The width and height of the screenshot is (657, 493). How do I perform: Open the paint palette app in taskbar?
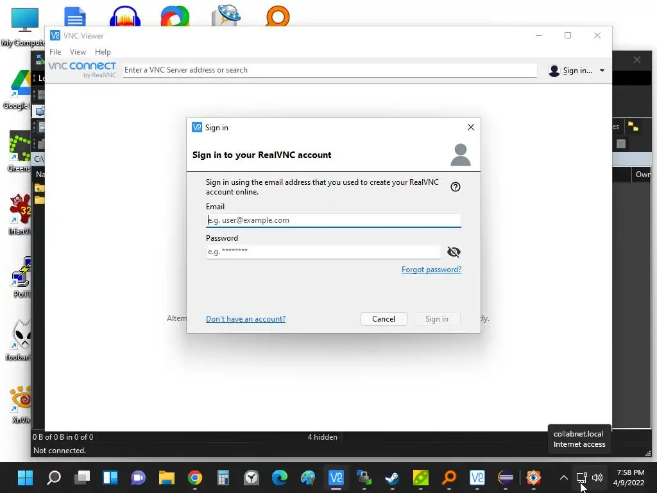click(307, 478)
